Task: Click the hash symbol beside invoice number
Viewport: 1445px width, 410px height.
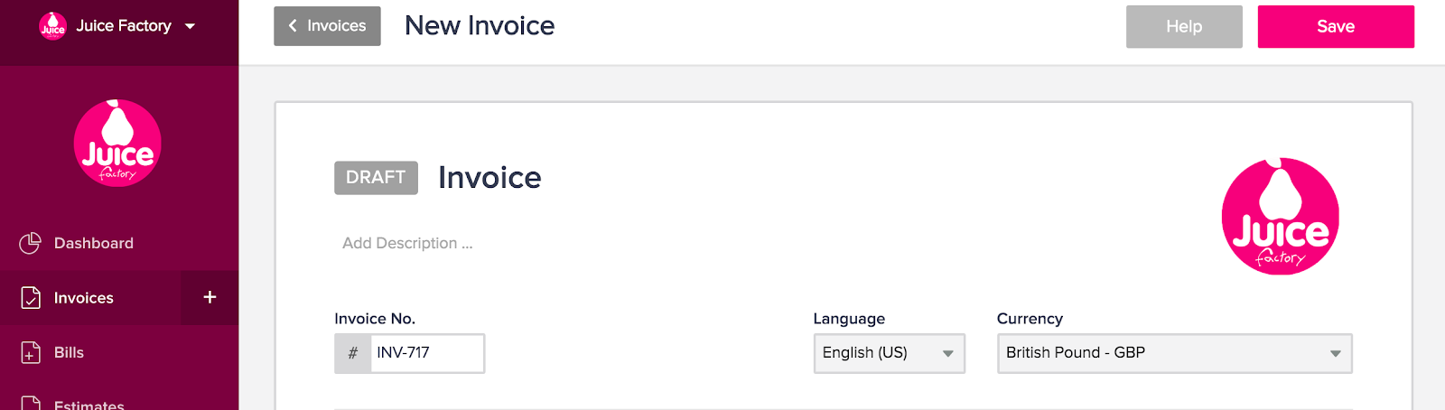Action: coord(353,353)
